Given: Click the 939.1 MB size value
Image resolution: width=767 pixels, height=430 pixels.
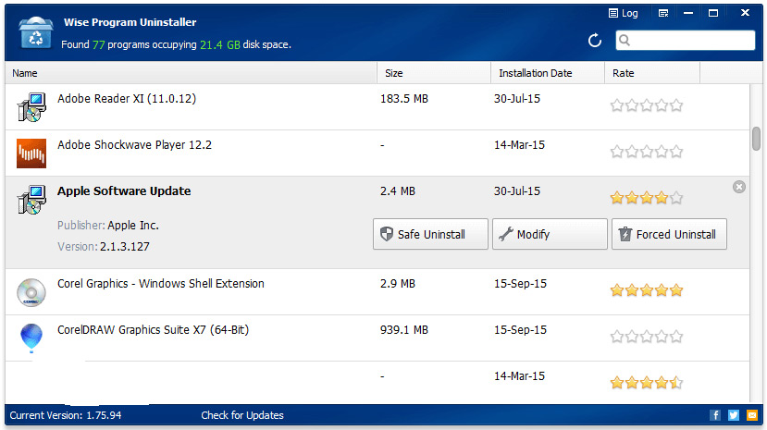Looking at the screenshot, I should (404, 330).
